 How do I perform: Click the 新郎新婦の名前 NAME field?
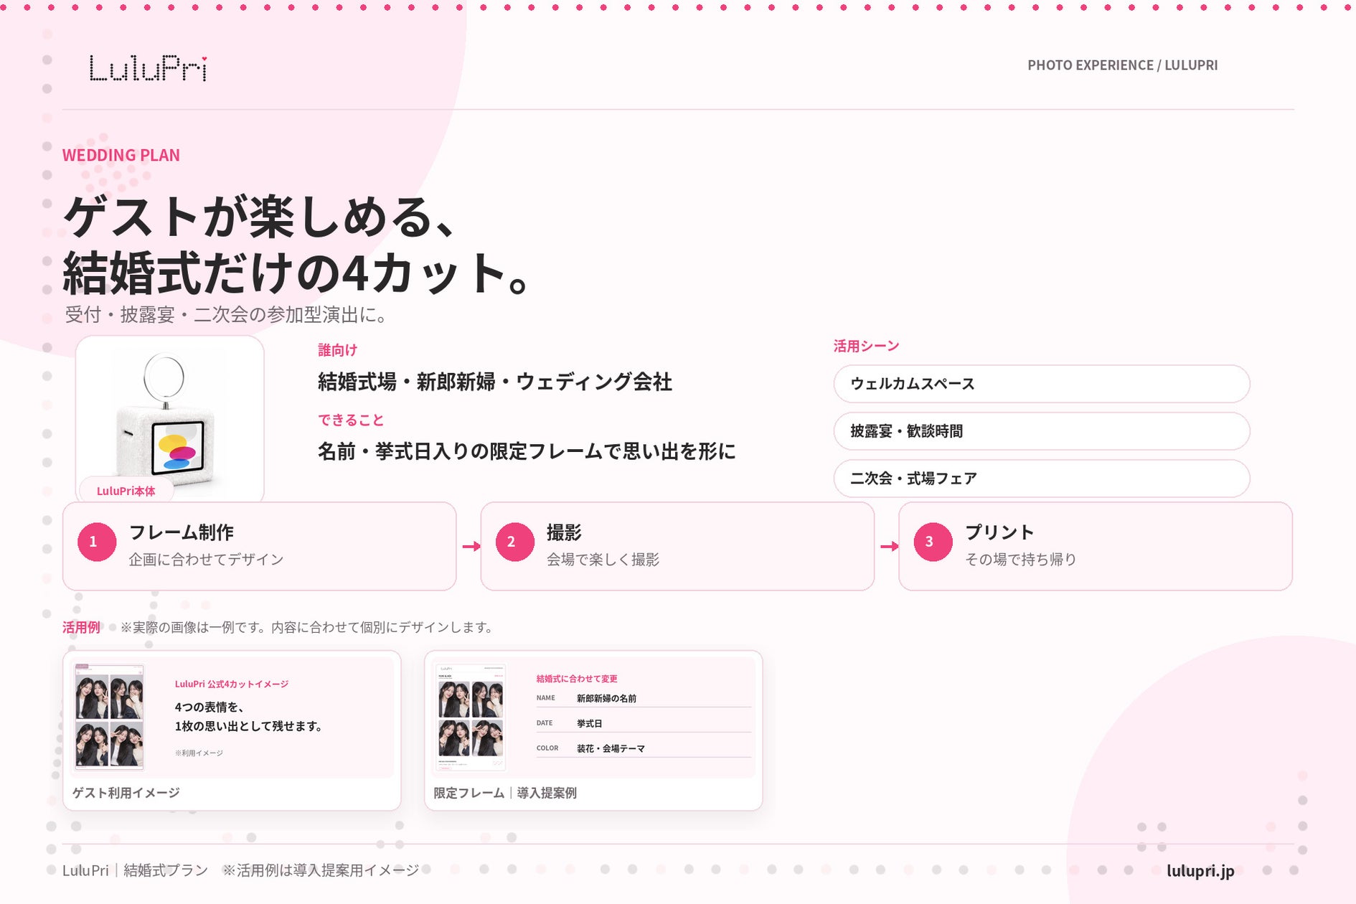[644, 698]
